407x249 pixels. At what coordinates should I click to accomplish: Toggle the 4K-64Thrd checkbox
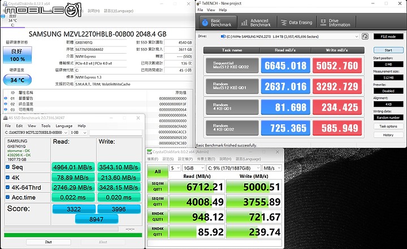[x=8, y=187]
